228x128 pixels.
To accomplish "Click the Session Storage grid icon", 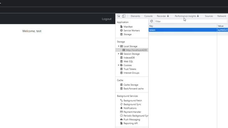I will click(x=121, y=54).
